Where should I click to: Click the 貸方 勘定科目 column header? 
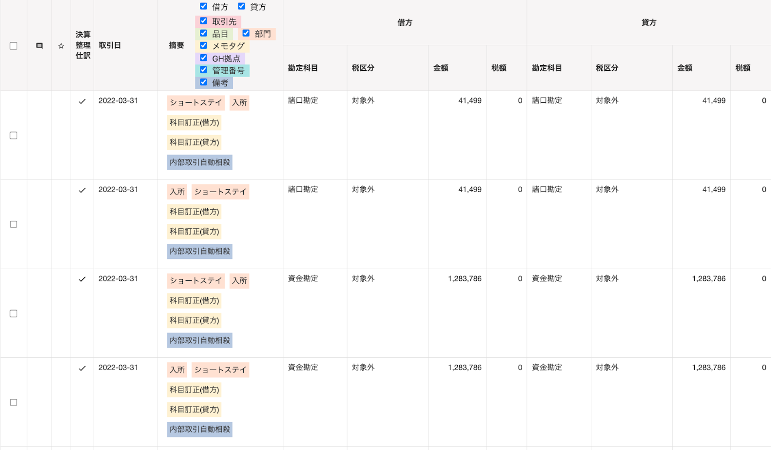pyautogui.click(x=547, y=68)
